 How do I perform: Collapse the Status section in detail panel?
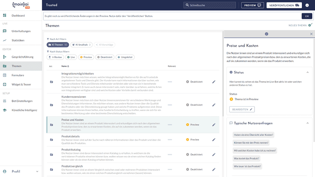pos(307,72)
